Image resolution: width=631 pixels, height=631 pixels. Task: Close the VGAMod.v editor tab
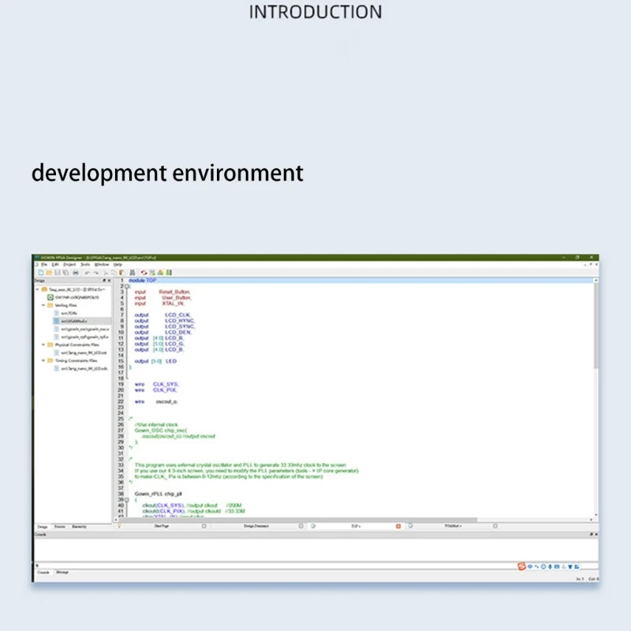(x=495, y=526)
